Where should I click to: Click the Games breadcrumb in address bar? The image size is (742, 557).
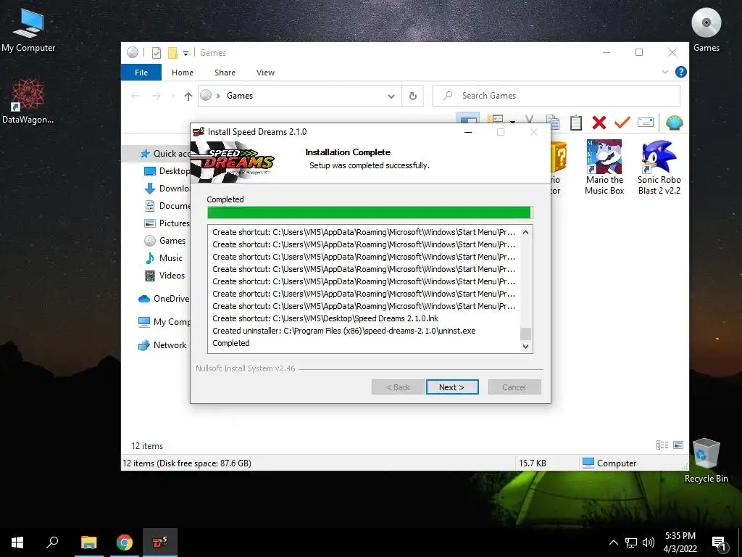(239, 96)
